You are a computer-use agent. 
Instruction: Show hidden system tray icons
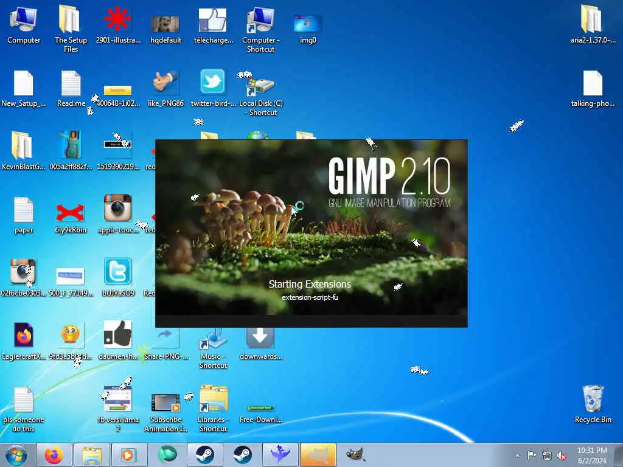517,455
